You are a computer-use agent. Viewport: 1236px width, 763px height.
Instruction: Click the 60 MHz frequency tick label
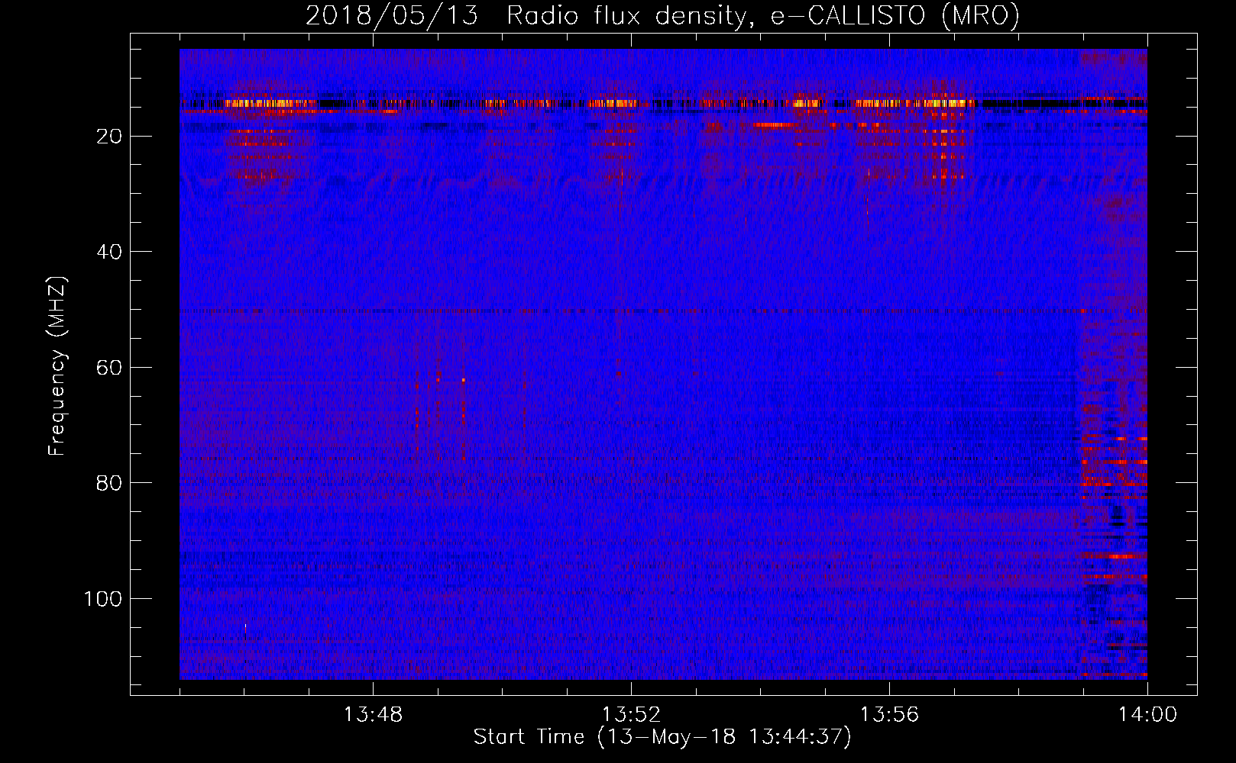[109, 368]
